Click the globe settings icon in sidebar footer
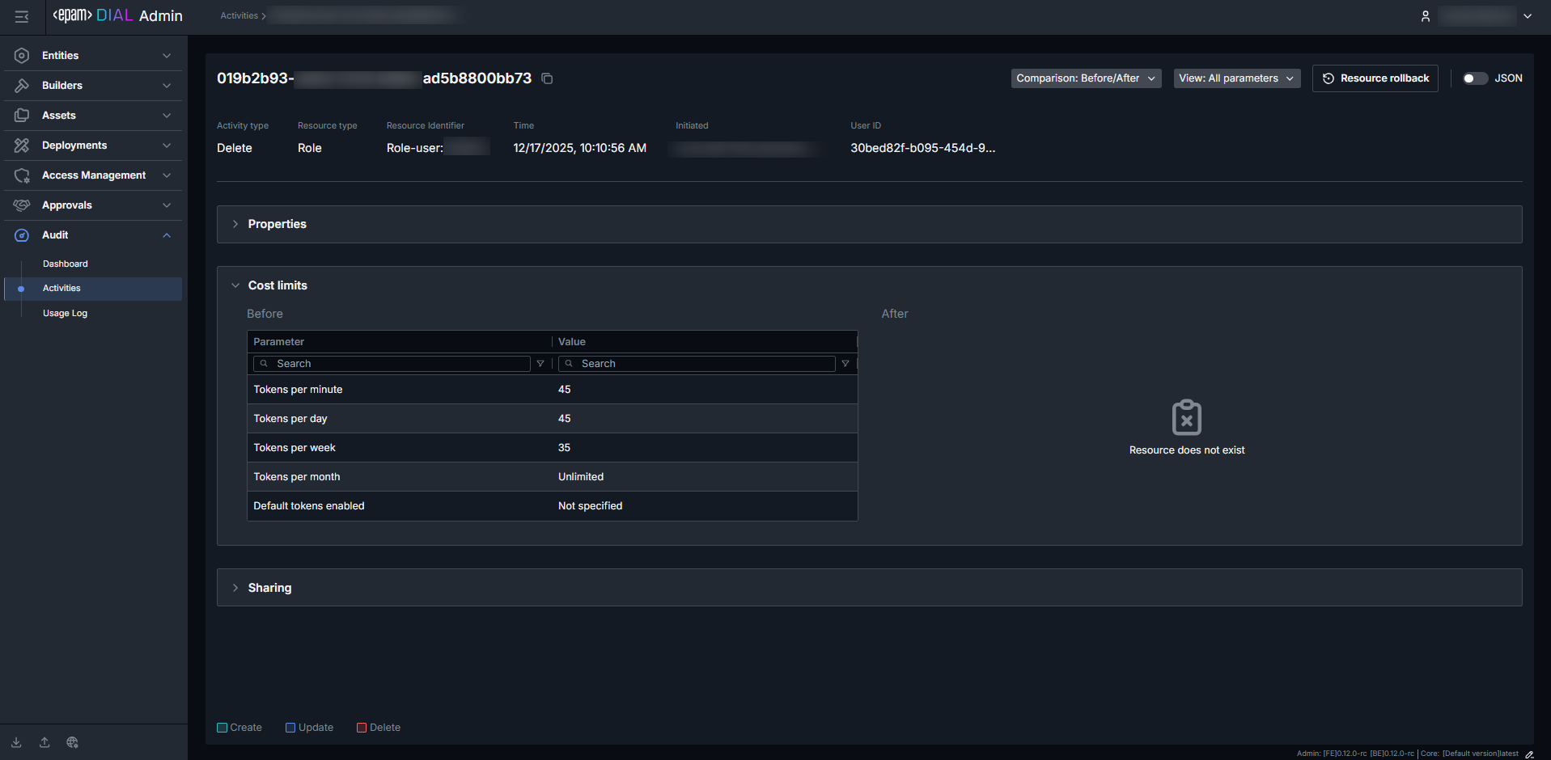 (72, 742)
